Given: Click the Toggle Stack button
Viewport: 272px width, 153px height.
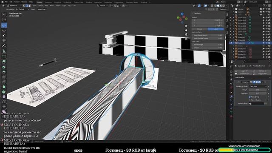Looking at the screenshot, I should (262, 74).
